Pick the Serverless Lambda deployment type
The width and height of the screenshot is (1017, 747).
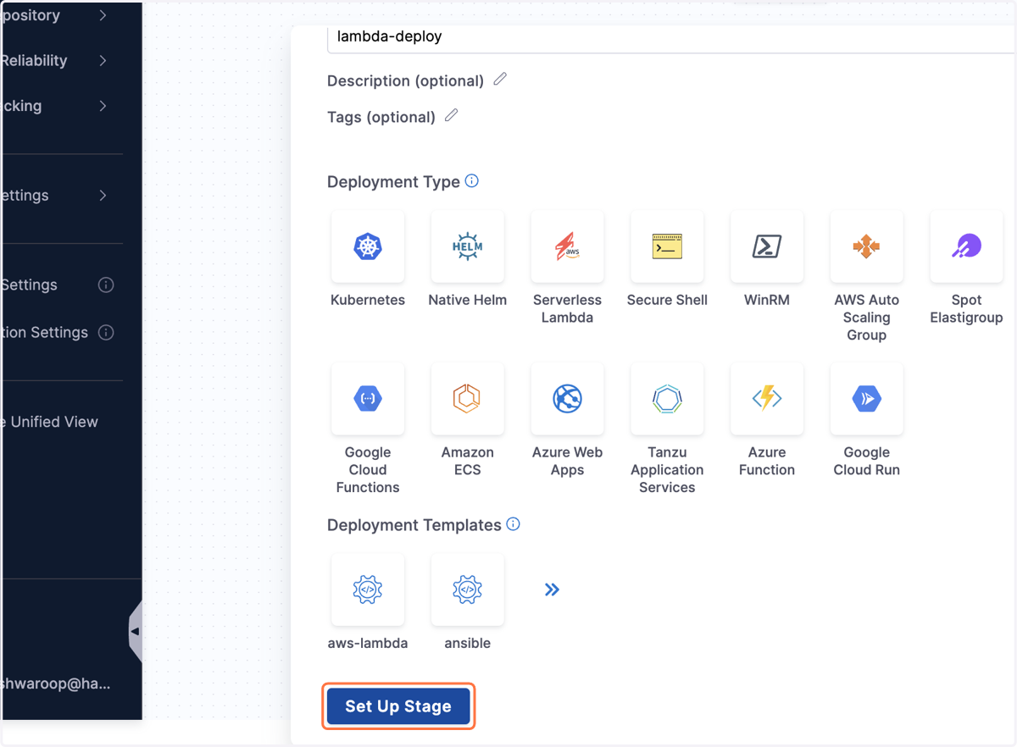[567, 246]
